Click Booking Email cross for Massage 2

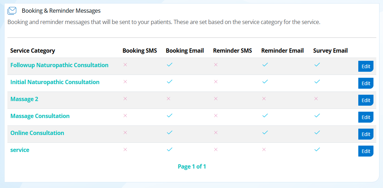coord(168,99)
